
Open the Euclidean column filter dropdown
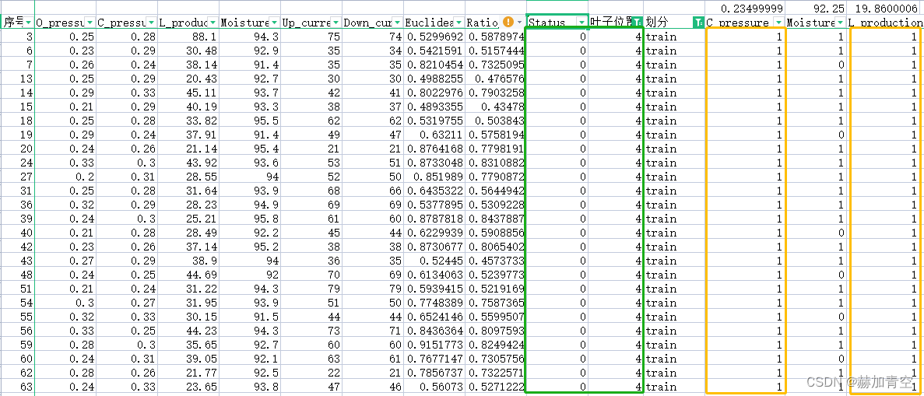coord(458,23)
